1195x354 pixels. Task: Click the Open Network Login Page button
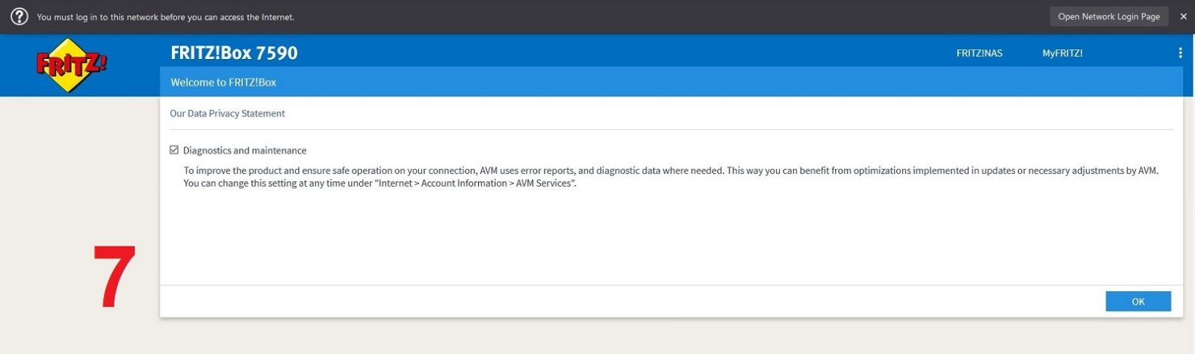click(x=1109, y=16)
